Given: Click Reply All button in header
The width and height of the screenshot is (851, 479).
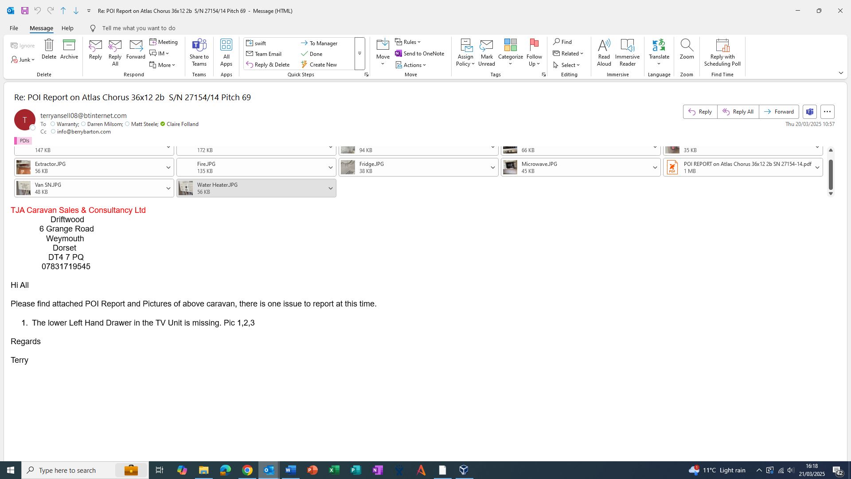Looking at the screenshot, I should point(738,112).
